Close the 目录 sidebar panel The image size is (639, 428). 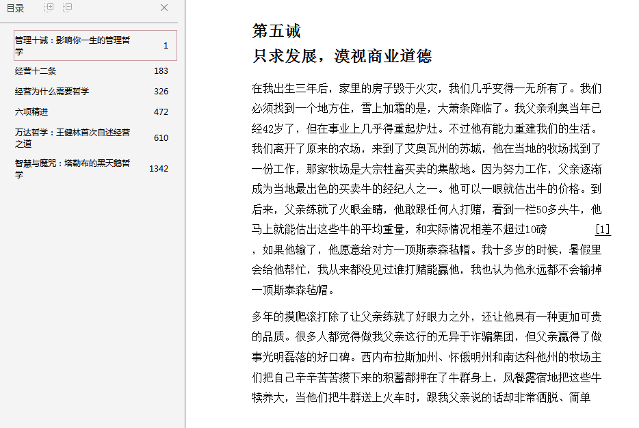point(164,8)
